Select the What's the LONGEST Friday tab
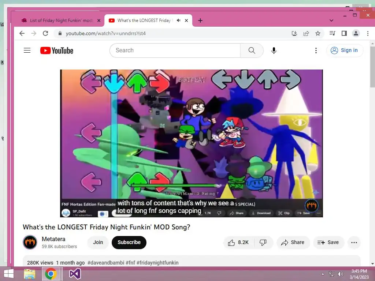375x281 pixels. pos(144,20)
